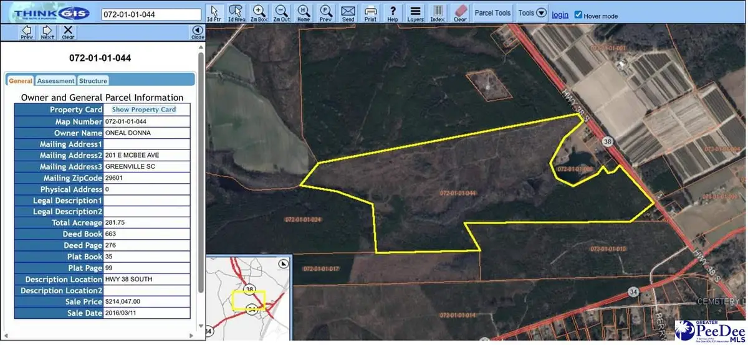Image resolution: width=748 pixels, height=345 pixels.
Task: Return to Home map extent
Action: click(x=304, y=12)
